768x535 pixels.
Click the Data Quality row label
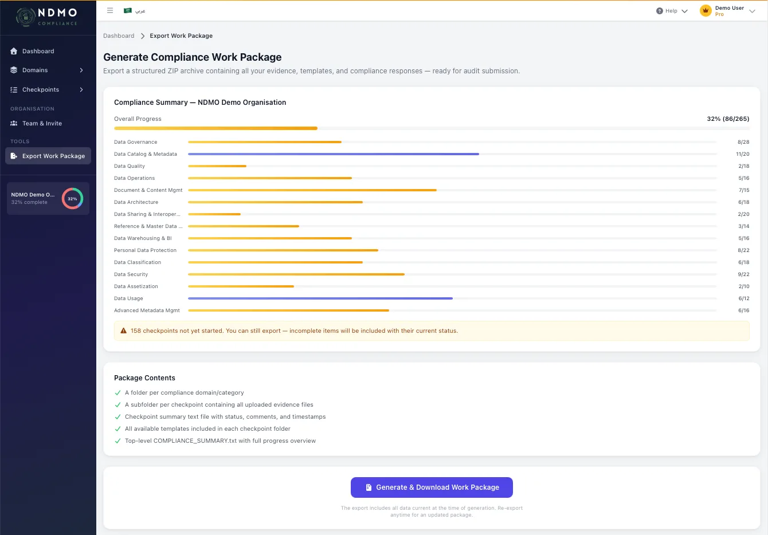click(130, 166)
